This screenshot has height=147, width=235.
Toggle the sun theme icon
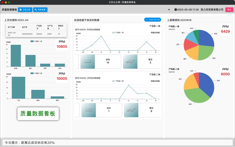(169, 10)
